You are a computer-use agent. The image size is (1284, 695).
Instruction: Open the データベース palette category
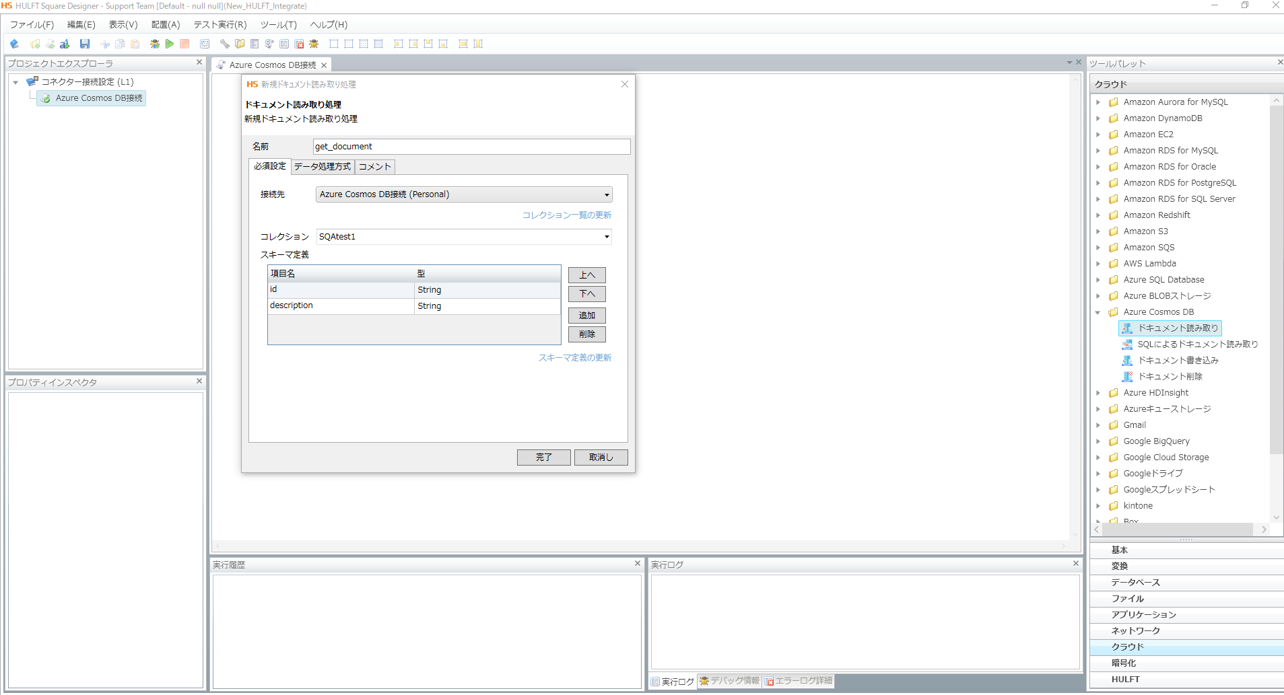[x=1186, y=583]
